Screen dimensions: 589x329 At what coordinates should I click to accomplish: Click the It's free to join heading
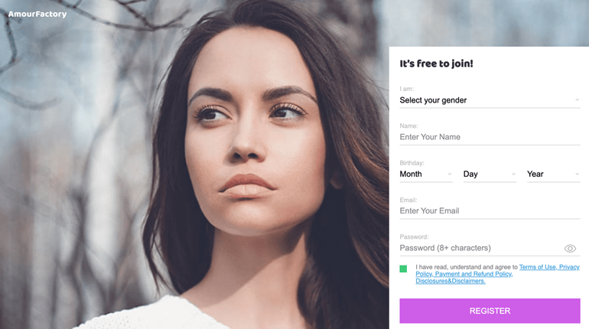pyautogui.click(x=436, y=64)
